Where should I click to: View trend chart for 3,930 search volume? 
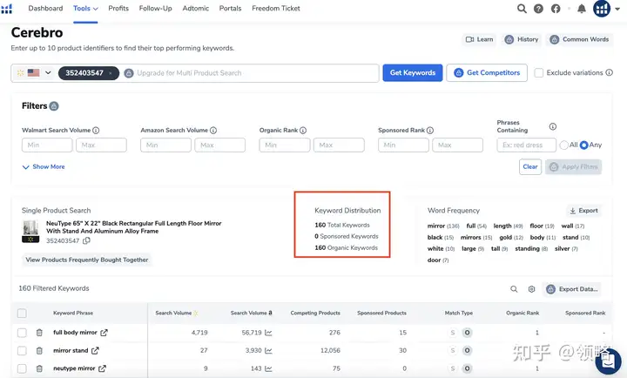[268, 350]
